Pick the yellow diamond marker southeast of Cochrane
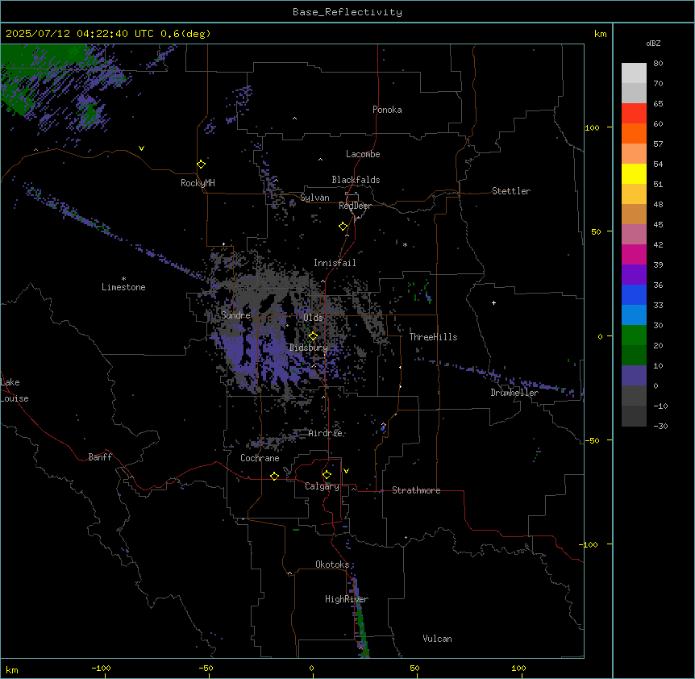Image resolution: width=695 pixels, height=679 pixels. tap(274, 476)
